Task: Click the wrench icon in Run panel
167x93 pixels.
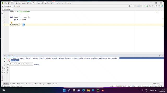Action: tap(5, 61)
